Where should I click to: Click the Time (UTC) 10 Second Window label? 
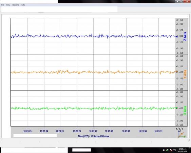94,136
